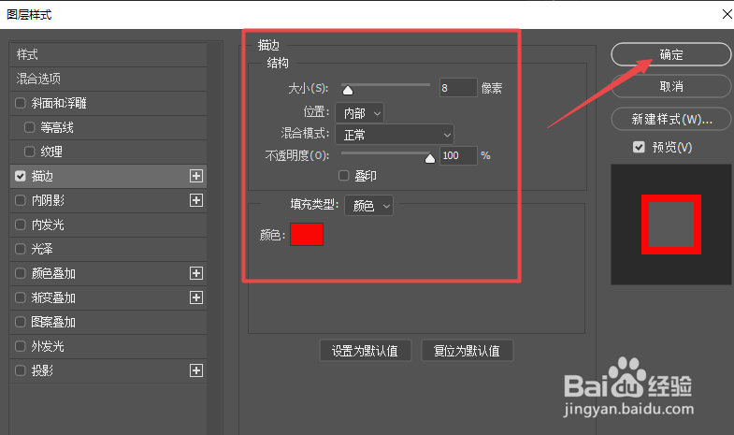This screenshot has height=435, width=734.
Task: Select the 描边 row label
Action: pos(42,176)
